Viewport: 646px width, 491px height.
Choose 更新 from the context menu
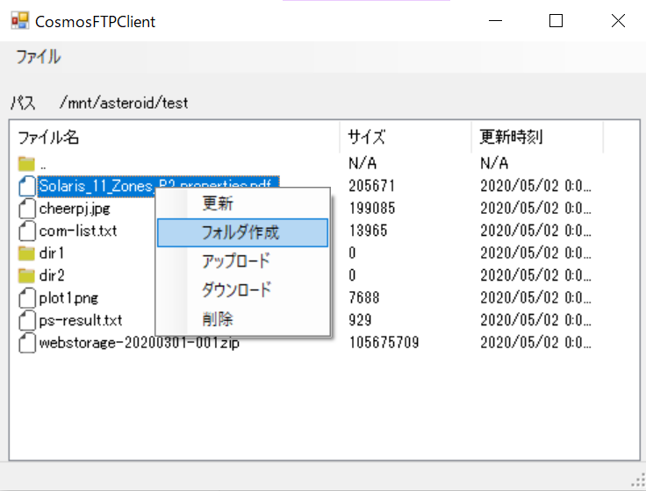[218, 204]
